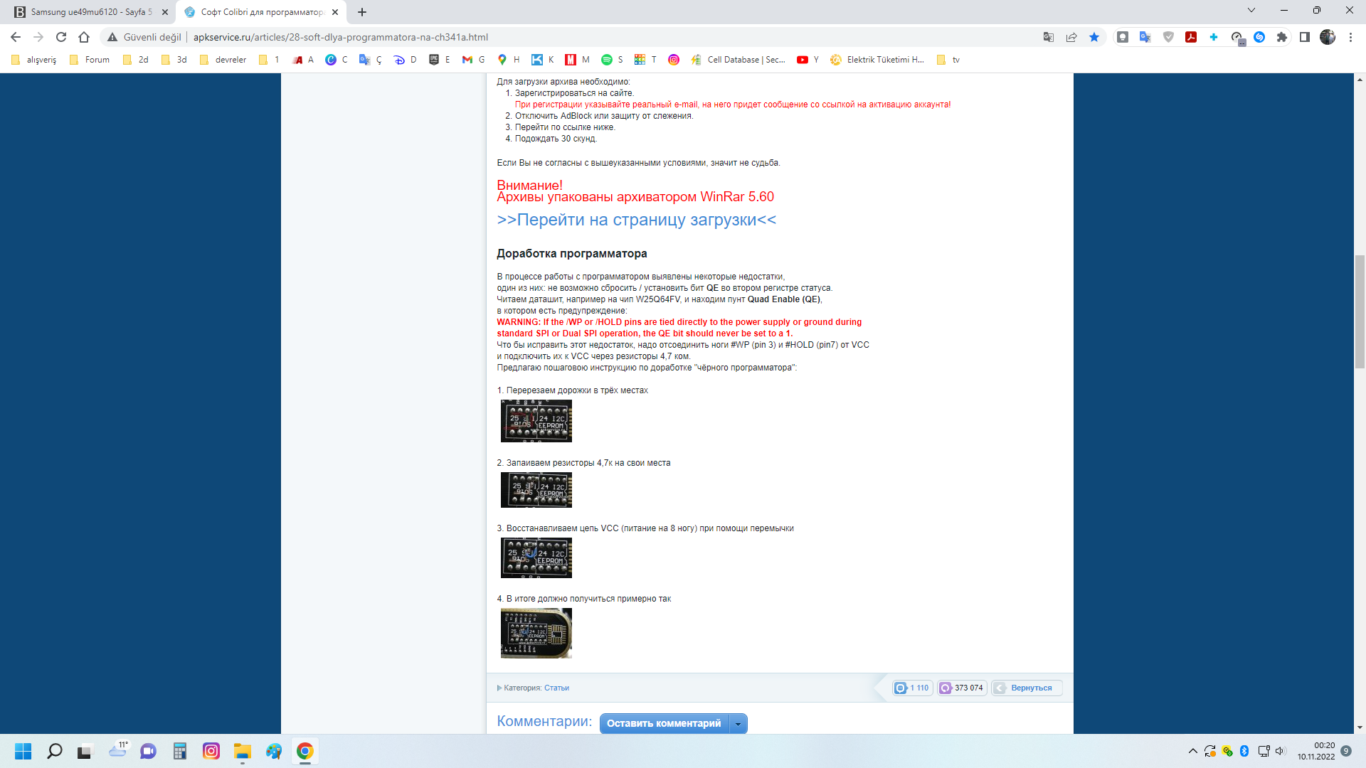The width and height of the screenshot is (1366, 768).
Task: Open the first programmer board thumbnail
Action: [536, 421]
